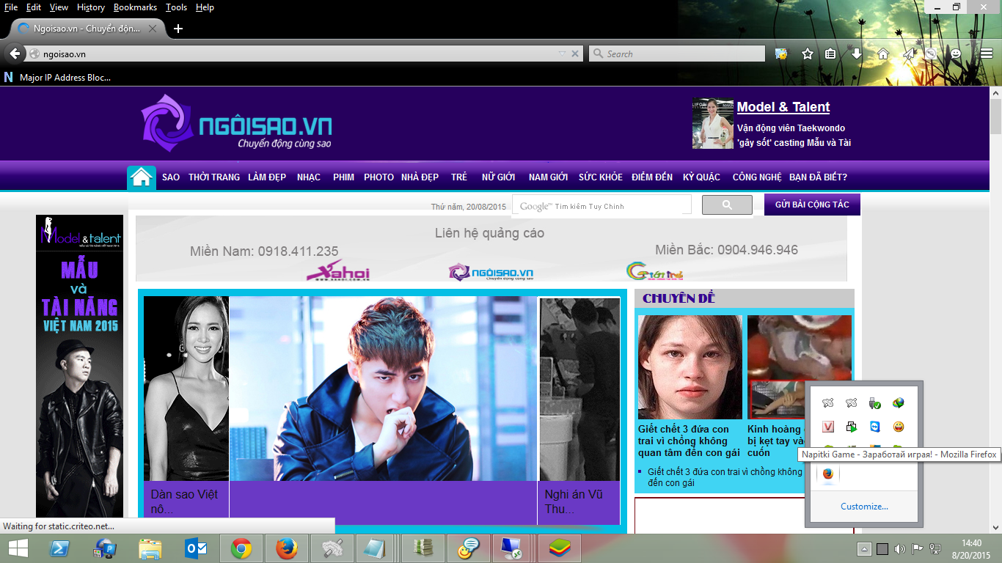This screenshot has width=1002, height=563.
Task: Bookmark this page with the star icon
Action: pos(808,54)
